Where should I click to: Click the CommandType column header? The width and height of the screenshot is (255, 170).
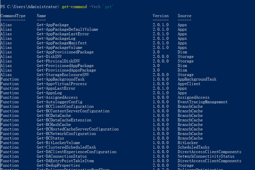[13, 16]
